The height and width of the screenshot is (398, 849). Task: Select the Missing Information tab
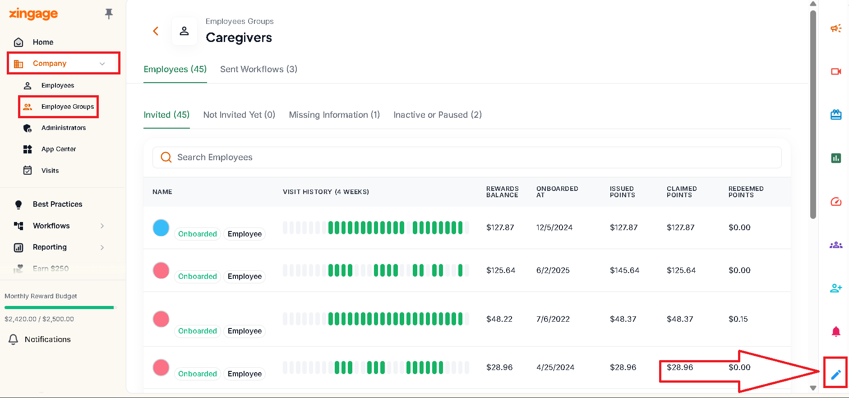click(334, 115)
